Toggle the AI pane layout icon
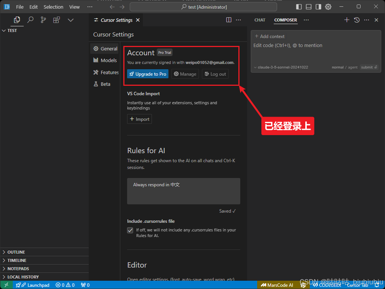Image resolution: width=385 pixels, height=289 pixels. click(318, 7)
